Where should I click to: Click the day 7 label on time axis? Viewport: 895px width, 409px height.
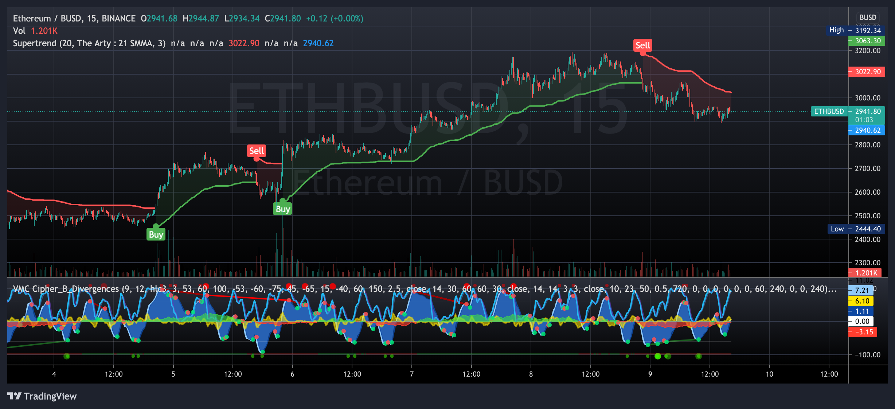[412, 374]
